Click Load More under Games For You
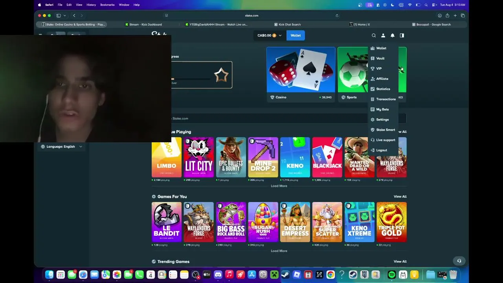Image resolution: width=503 pixels, height=283 pixels. click(279, 251)
